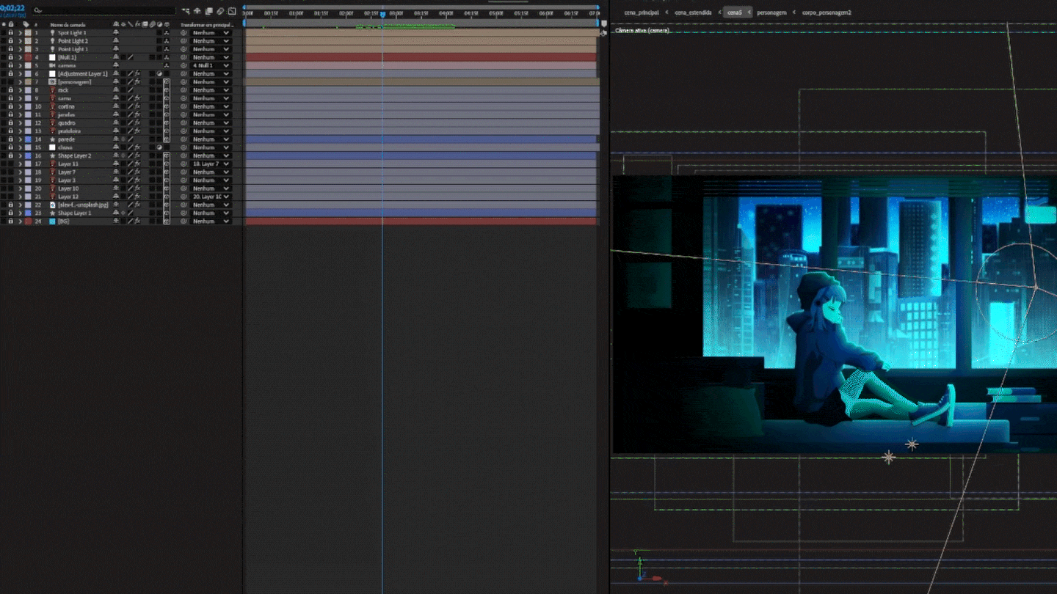Viewport: 1057px width, 594px height.
Task: Toggle effects fx switch on Adjustment Layer 1
Action: click(x=137, y=74)
